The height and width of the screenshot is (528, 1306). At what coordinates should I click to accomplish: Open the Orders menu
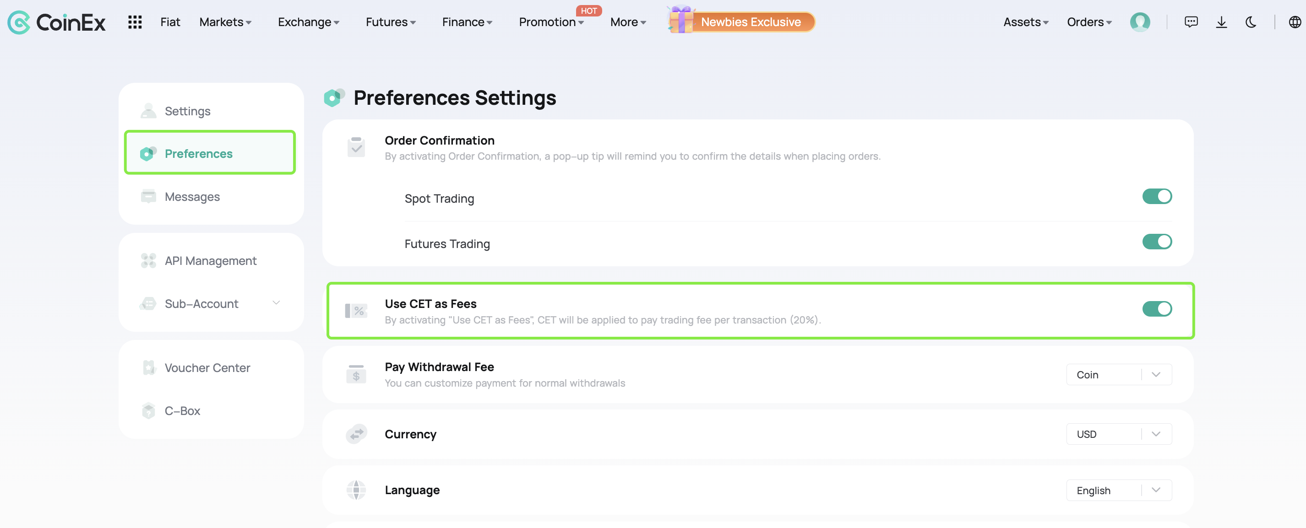click(x=1089, y=22)
